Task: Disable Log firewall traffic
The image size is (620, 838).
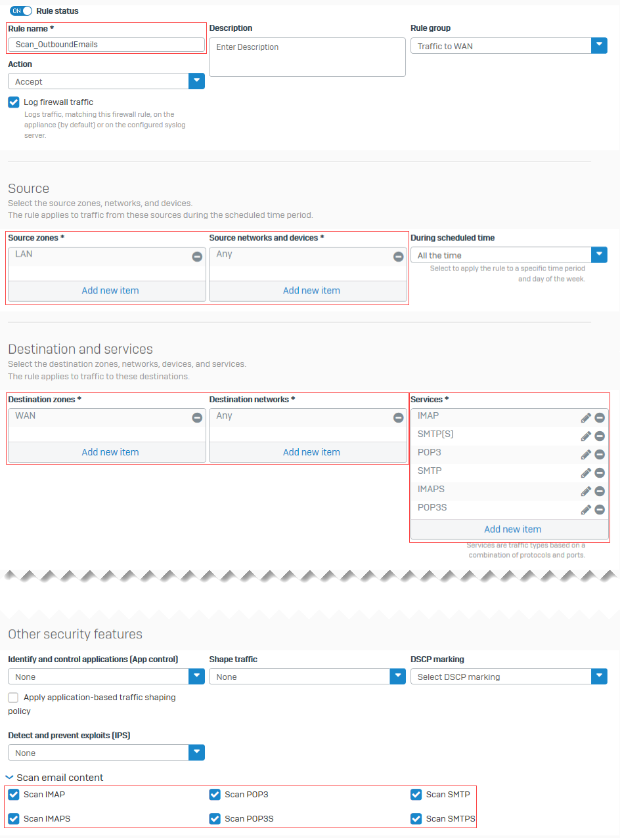Action: tap(13, 102)
